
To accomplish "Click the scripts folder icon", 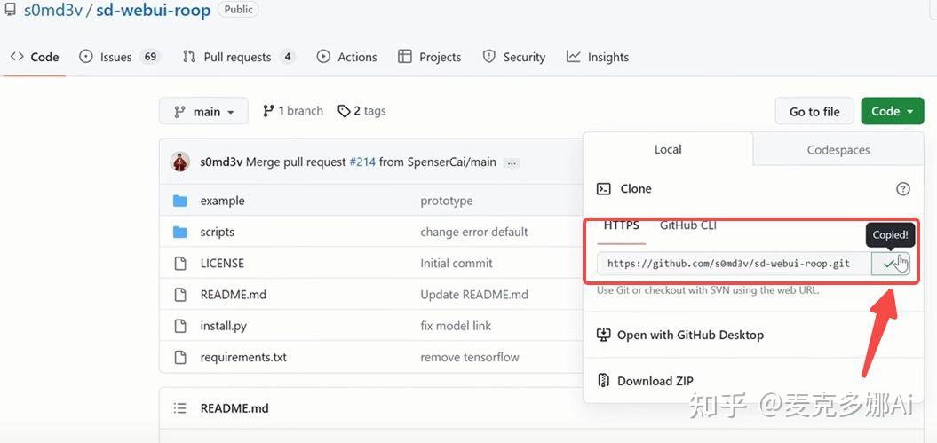I will coord(180,232).
